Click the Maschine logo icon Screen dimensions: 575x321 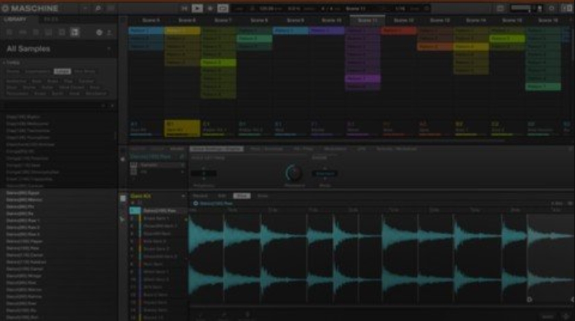[x=5, y=8]
